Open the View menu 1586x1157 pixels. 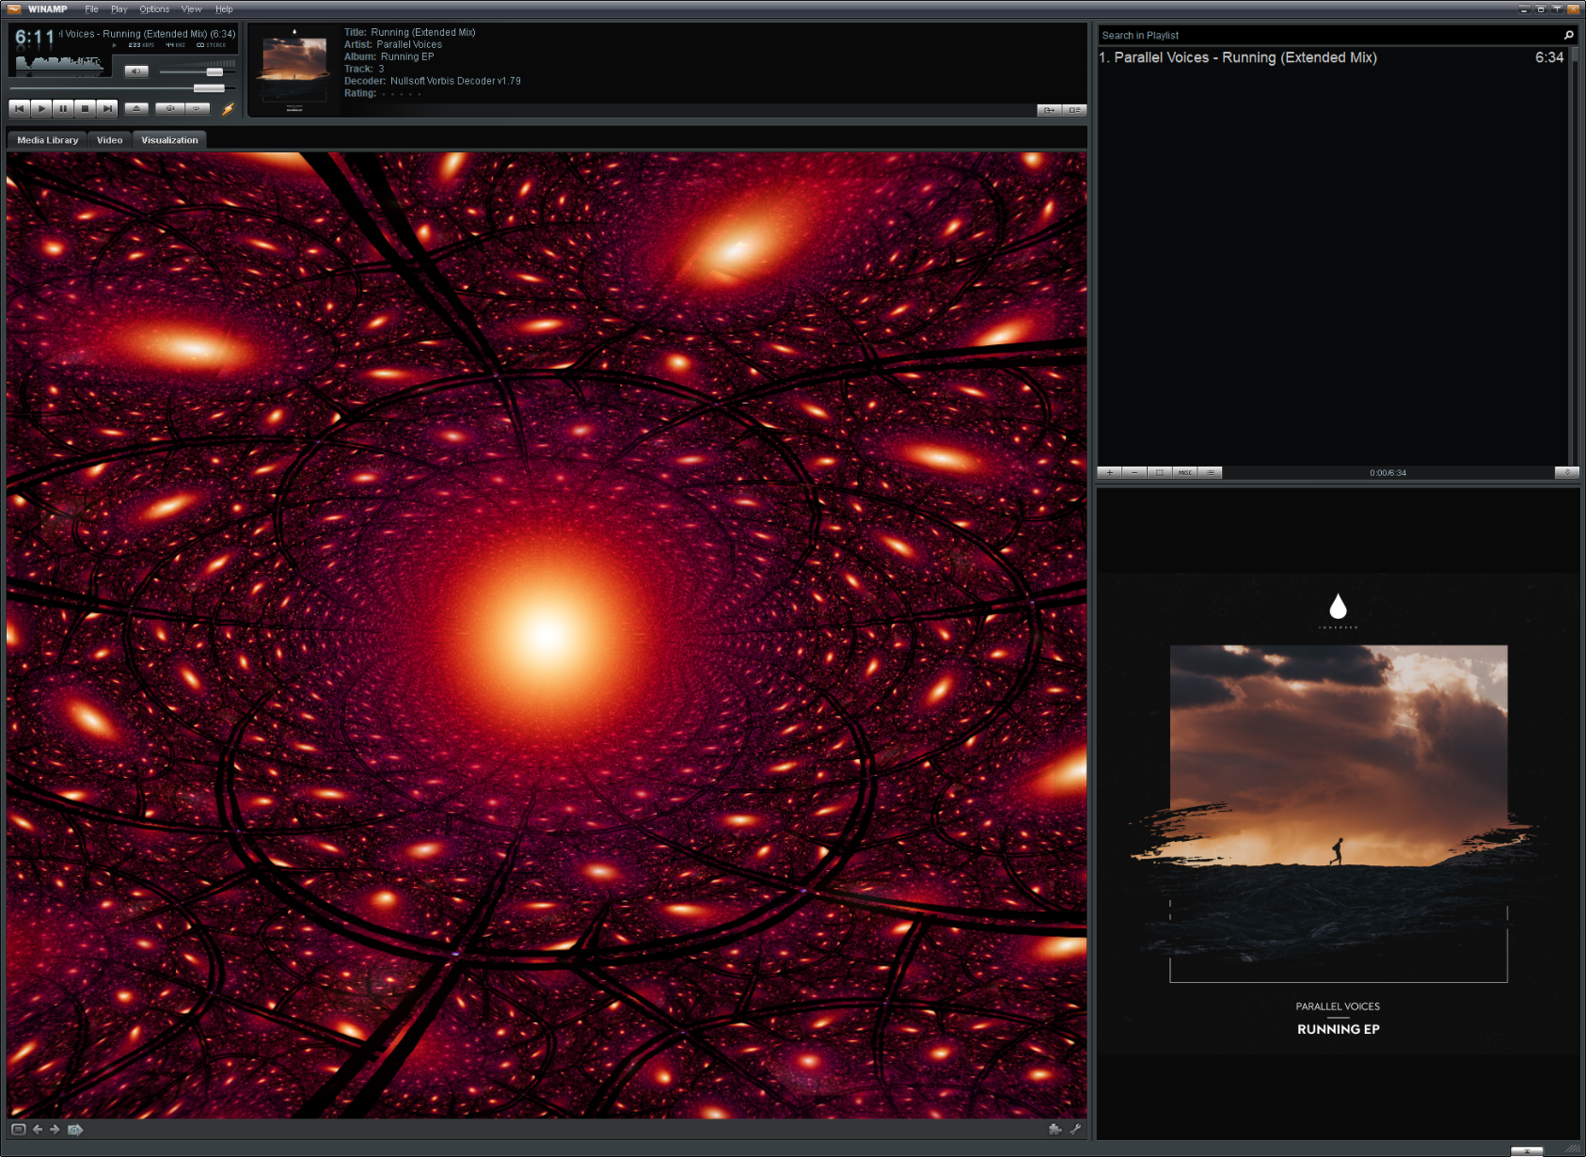tap(192, 9)
